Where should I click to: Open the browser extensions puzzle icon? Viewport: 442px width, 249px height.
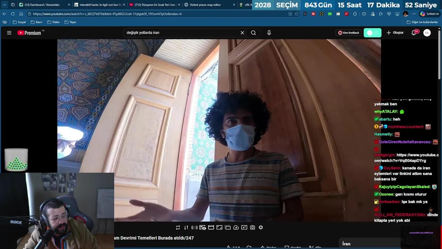pos(355,14)
